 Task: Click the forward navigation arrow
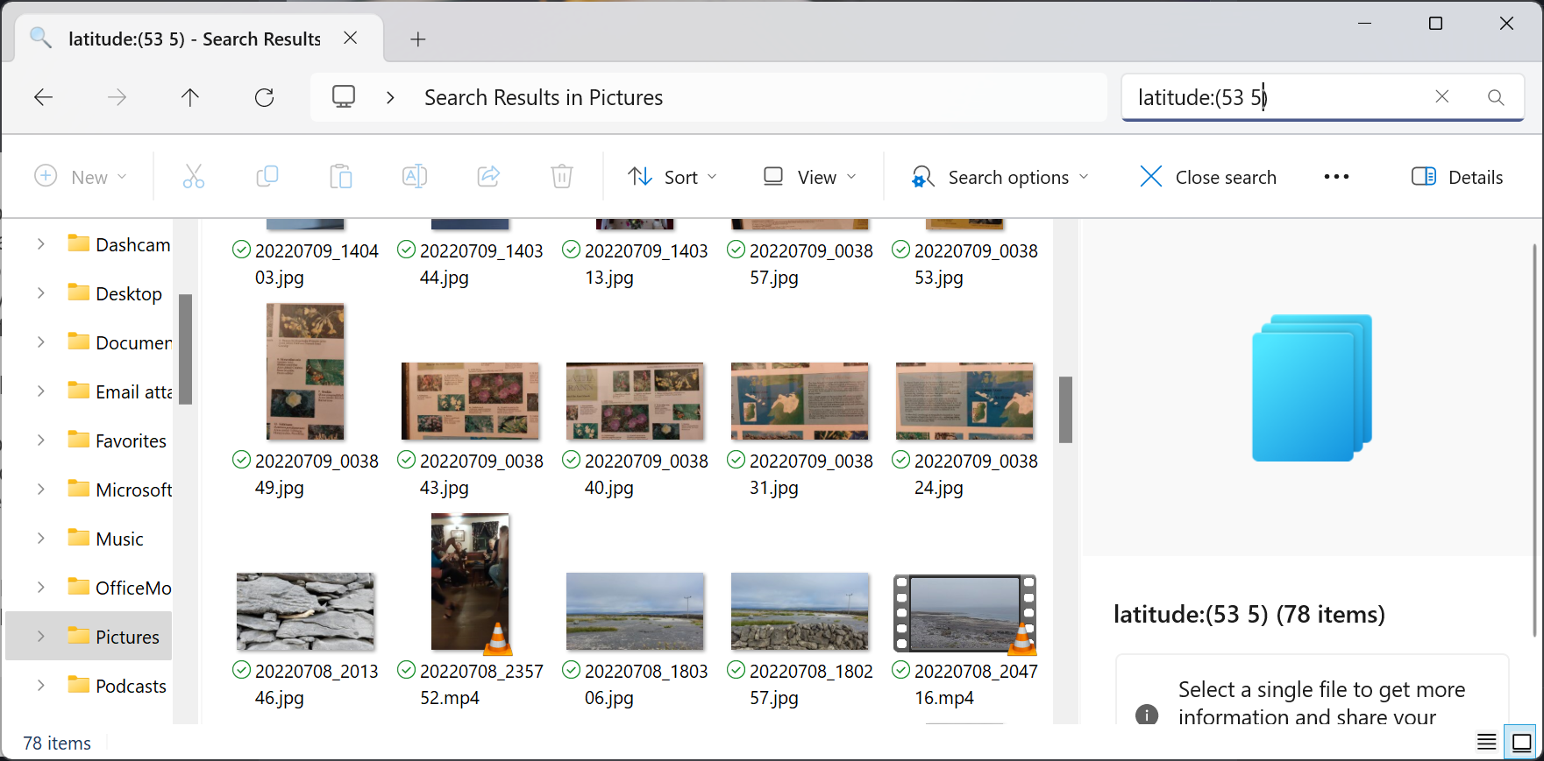(x=117, y=97)
